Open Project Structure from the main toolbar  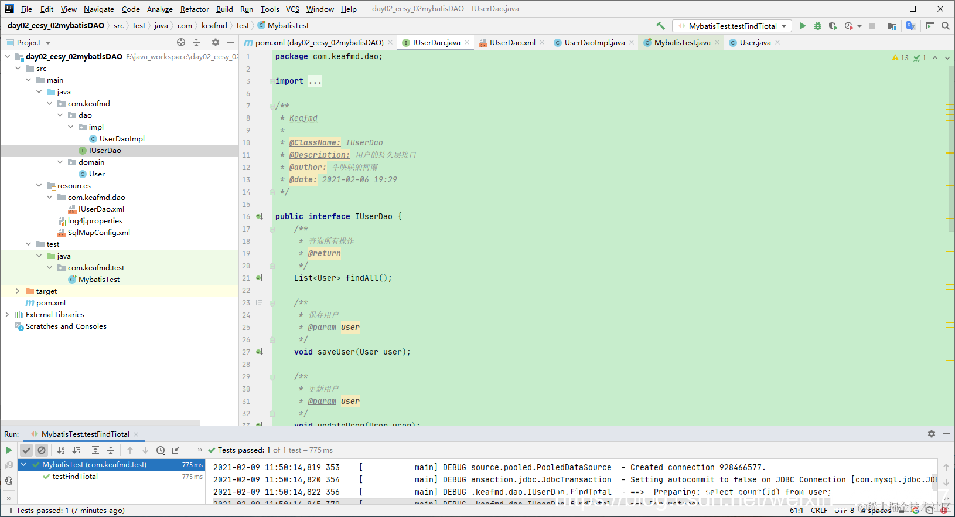tap(892, 26)
